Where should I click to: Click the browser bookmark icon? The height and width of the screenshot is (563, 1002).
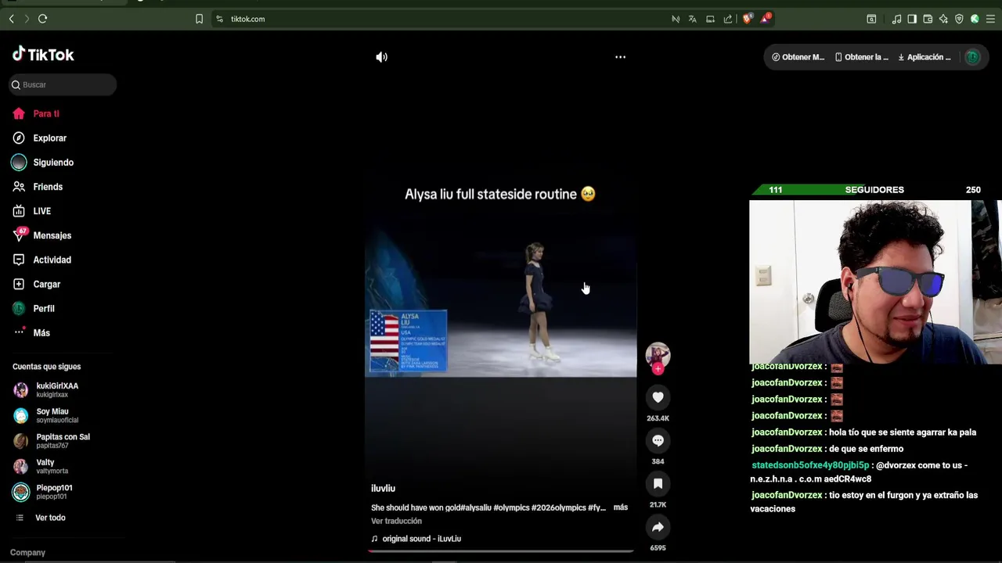coord(199,19)
